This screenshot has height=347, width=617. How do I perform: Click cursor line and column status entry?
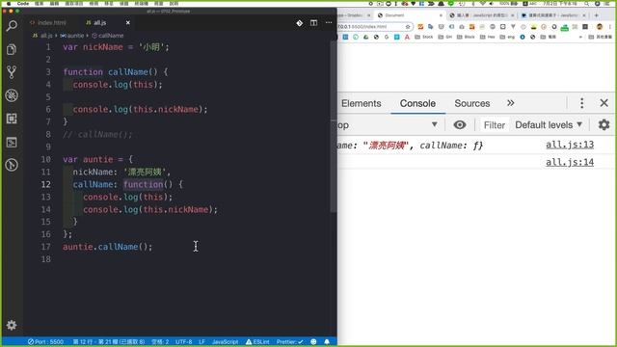(109, 341)
